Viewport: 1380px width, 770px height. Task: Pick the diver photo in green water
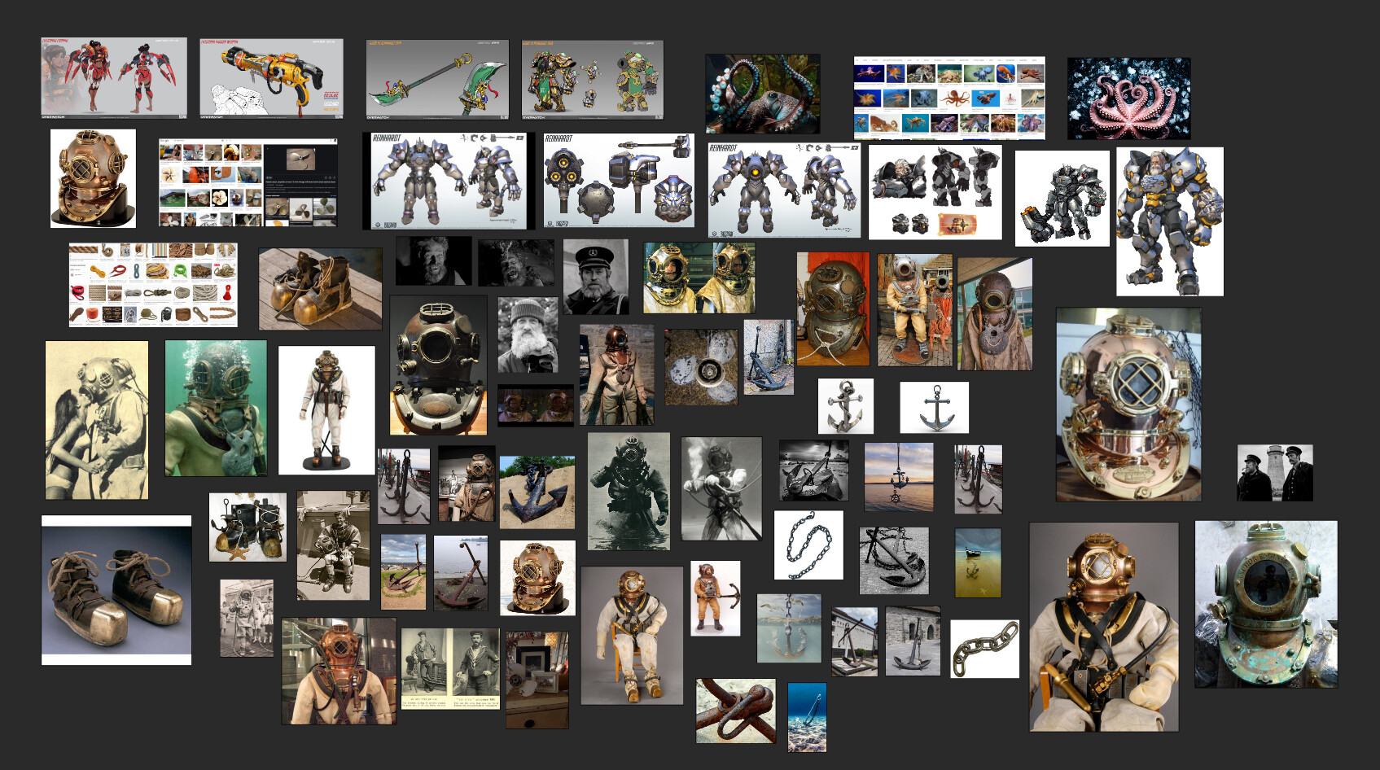216,408
